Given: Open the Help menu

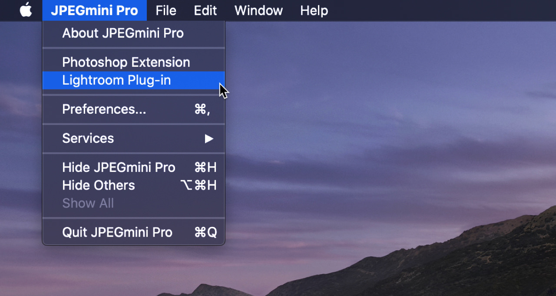Looking at the screenshot, I should click(x=314, y=10).
